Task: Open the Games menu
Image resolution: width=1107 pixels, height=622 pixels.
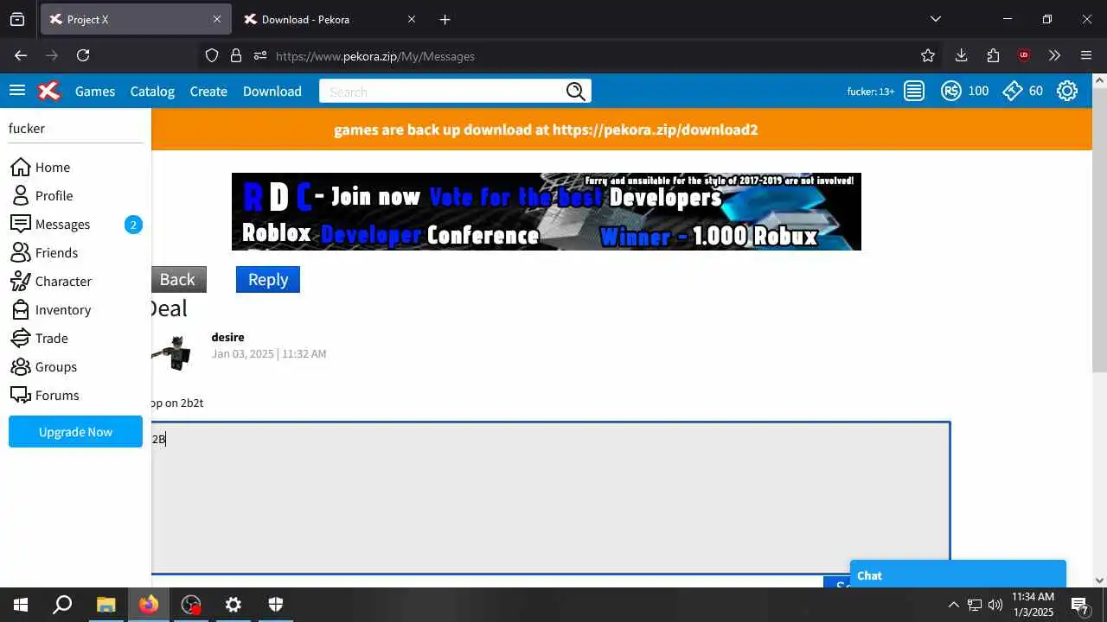Action: 95,91
